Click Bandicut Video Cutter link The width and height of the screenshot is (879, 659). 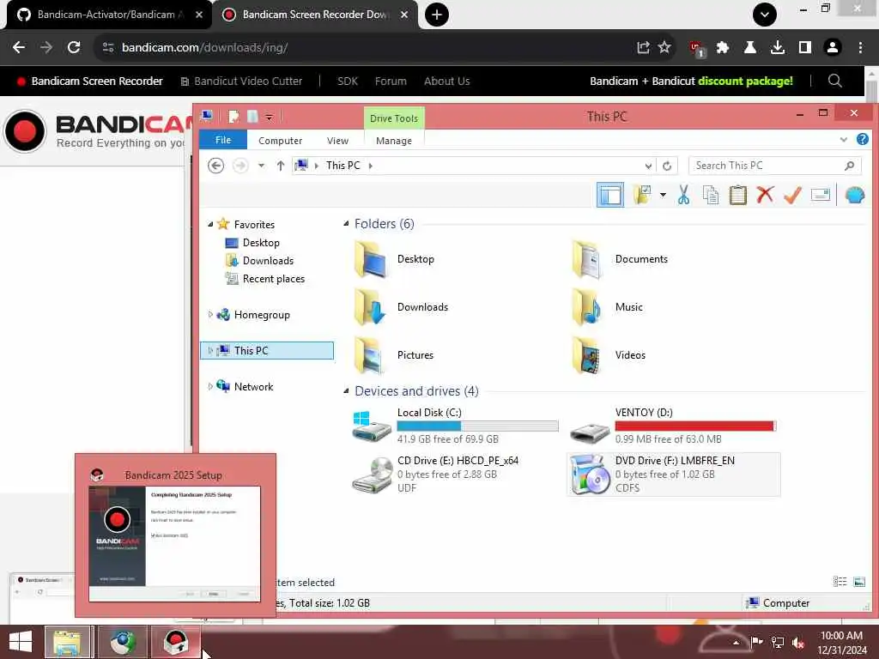[x=241, y=82]
